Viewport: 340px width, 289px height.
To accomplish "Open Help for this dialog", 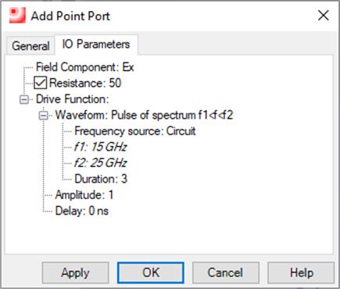I will 301,273.
